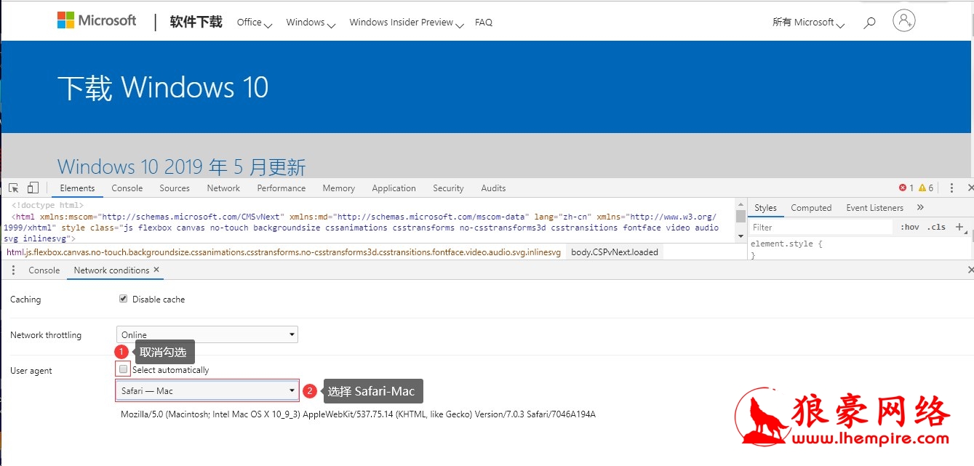This screenshot has height=466, width=974.
Task: Click the element.style rule
Action: pos(786,244)
